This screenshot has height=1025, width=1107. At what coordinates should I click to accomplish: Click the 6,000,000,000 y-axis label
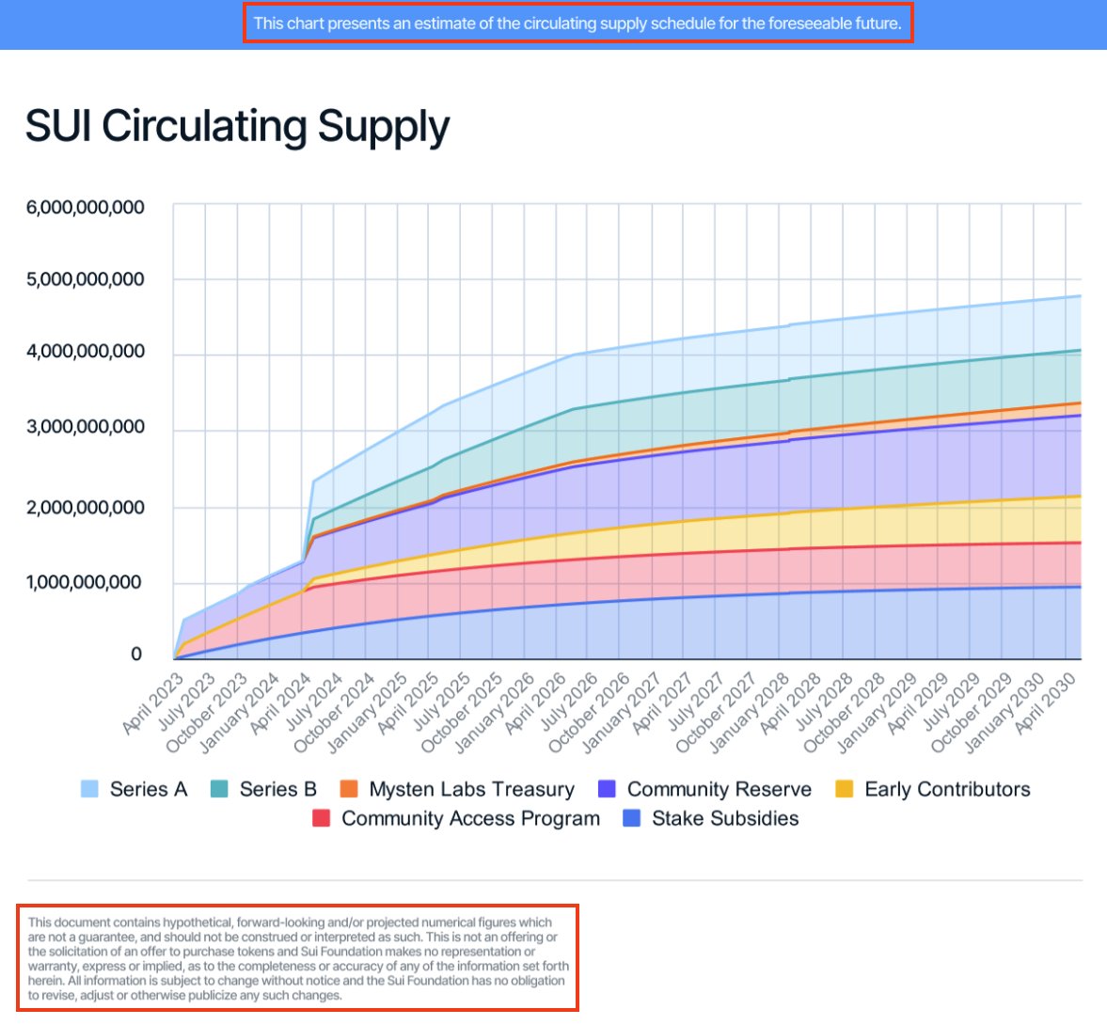[86, 207]
